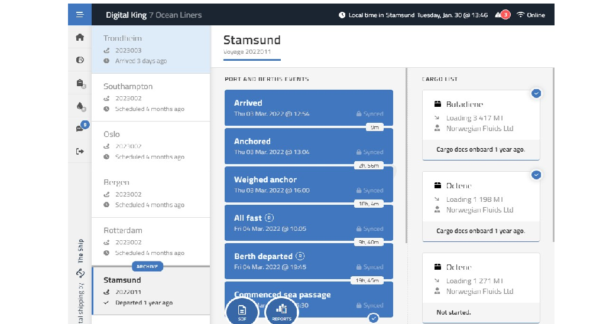Screen dimensions: 590x324
Task: Go to the home icon in sidebar
Action: point(80,37)
